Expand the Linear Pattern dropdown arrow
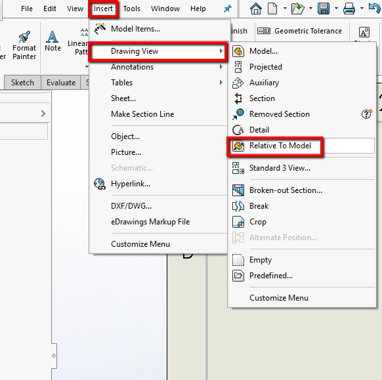Screen dimensions: 382x380 tap(87, 66)
